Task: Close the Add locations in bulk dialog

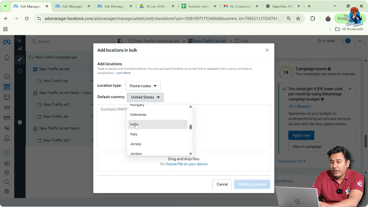Action: pyautogui.click(x=267, y=50)
